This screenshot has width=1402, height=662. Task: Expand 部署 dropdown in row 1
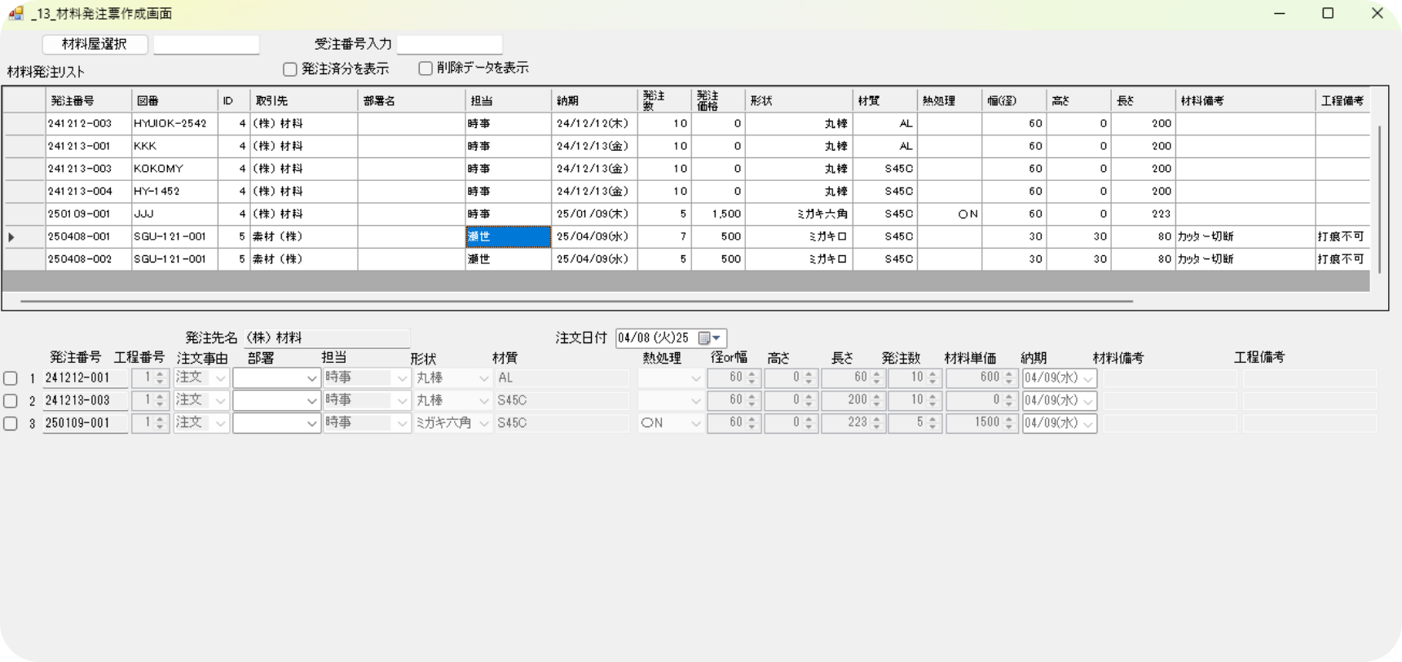coord(311,378)
